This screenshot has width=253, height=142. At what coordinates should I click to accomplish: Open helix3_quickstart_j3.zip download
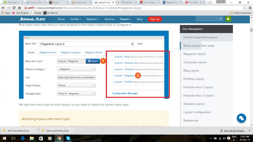[57, 131]
